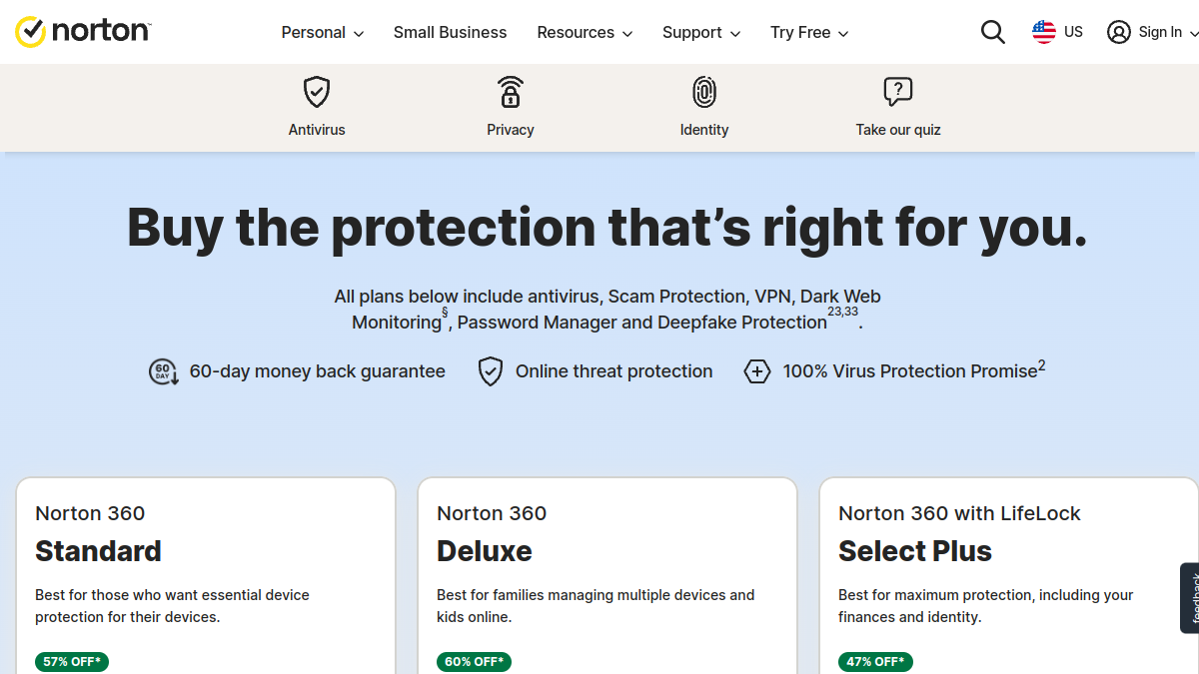Viewport: 1199px width, 674px height.
Task: Select the Identity fingerprint icon
Action: click(x=704, y=92)
